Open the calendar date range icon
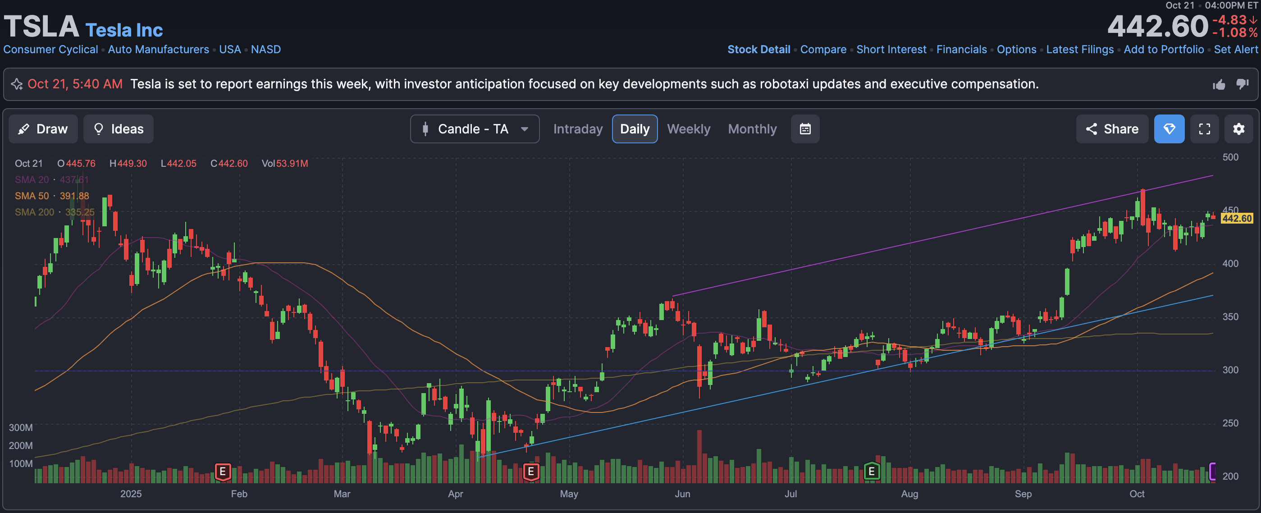This screenshot has height=513, width=1261. 805,129
